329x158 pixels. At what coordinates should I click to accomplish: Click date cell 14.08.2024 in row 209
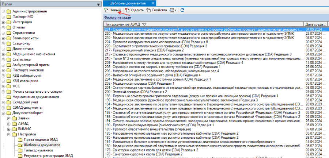(x=316, y=63)
